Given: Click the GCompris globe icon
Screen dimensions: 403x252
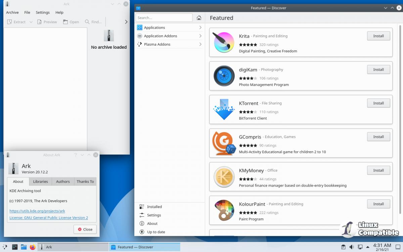Looking at the screenshot, I should [224, 143].
